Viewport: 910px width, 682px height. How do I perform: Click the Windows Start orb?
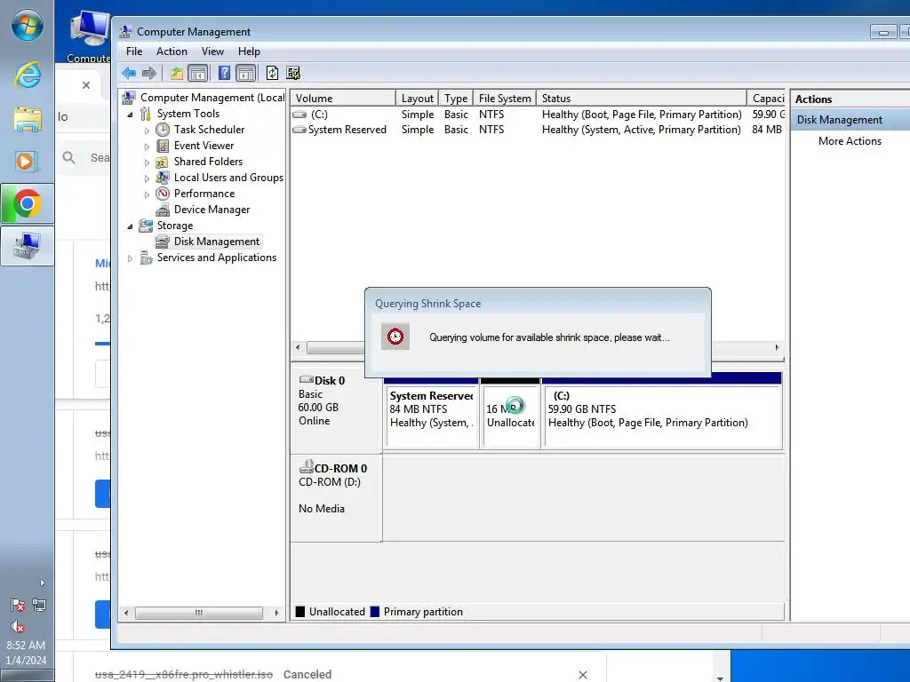[28, 27]
